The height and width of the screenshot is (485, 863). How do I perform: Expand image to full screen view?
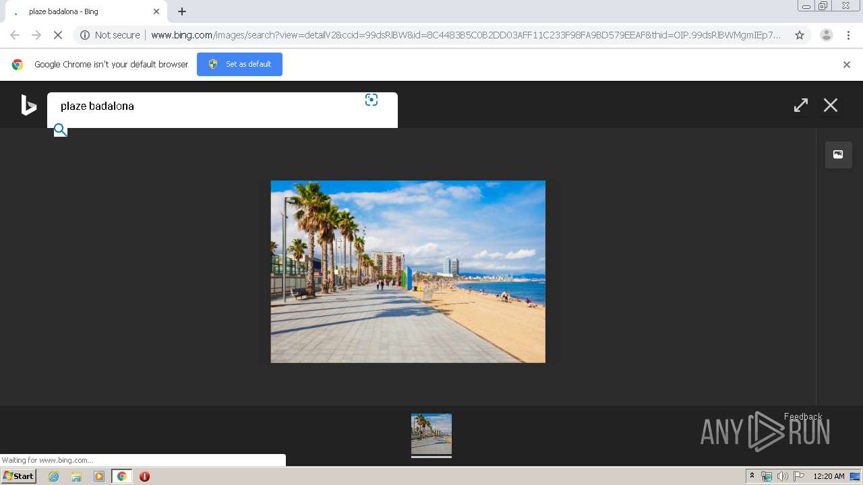point(800,105)
